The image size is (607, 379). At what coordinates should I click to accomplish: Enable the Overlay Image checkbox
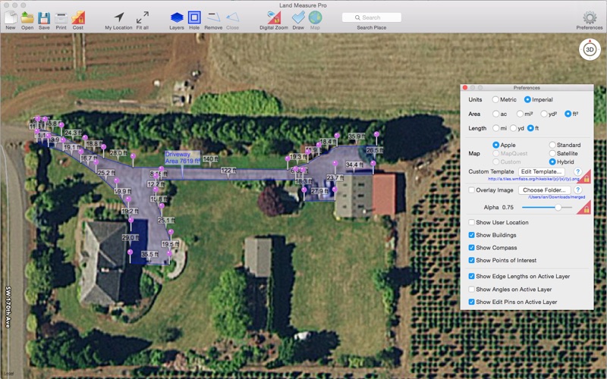[471, 190]
